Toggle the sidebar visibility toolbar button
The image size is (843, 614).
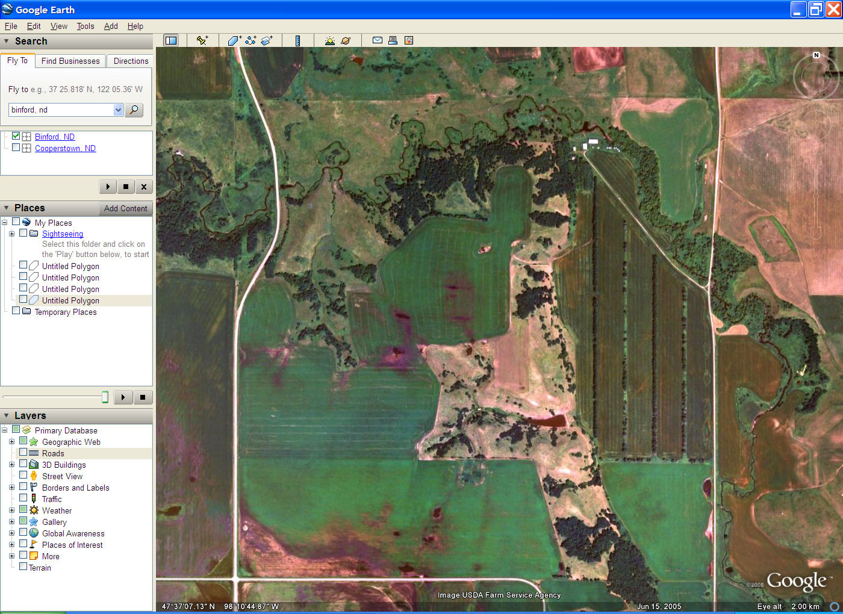pos(171,40)
